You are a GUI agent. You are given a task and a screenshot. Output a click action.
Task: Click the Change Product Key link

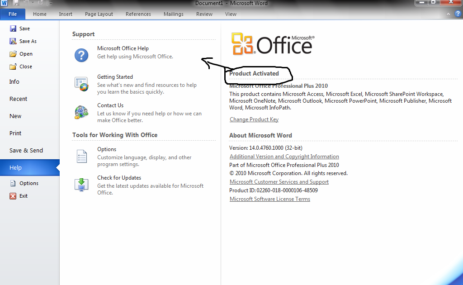(254, 119)
